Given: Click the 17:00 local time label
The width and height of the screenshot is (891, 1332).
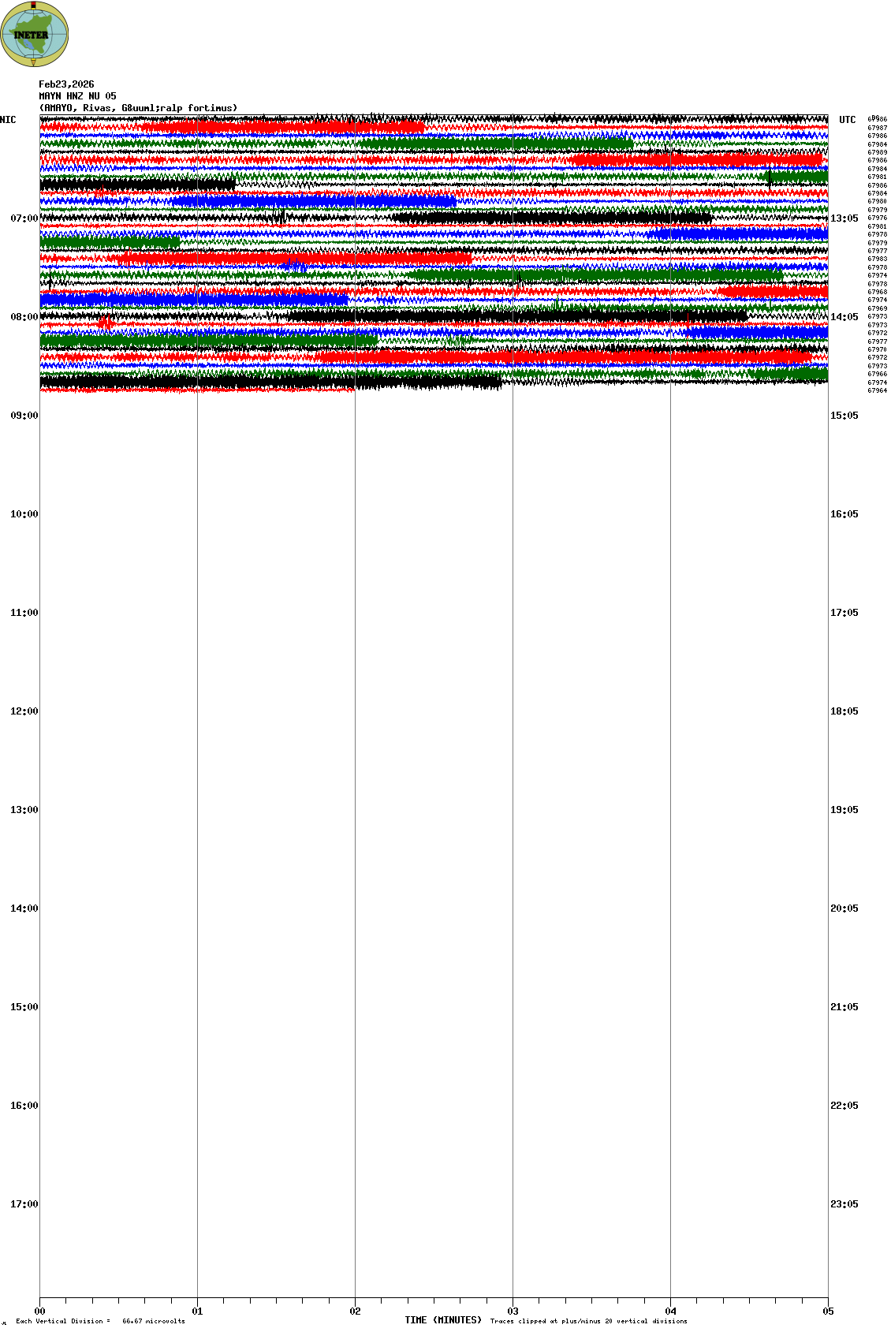Looking at the screenshot, I should [24, 1204].
